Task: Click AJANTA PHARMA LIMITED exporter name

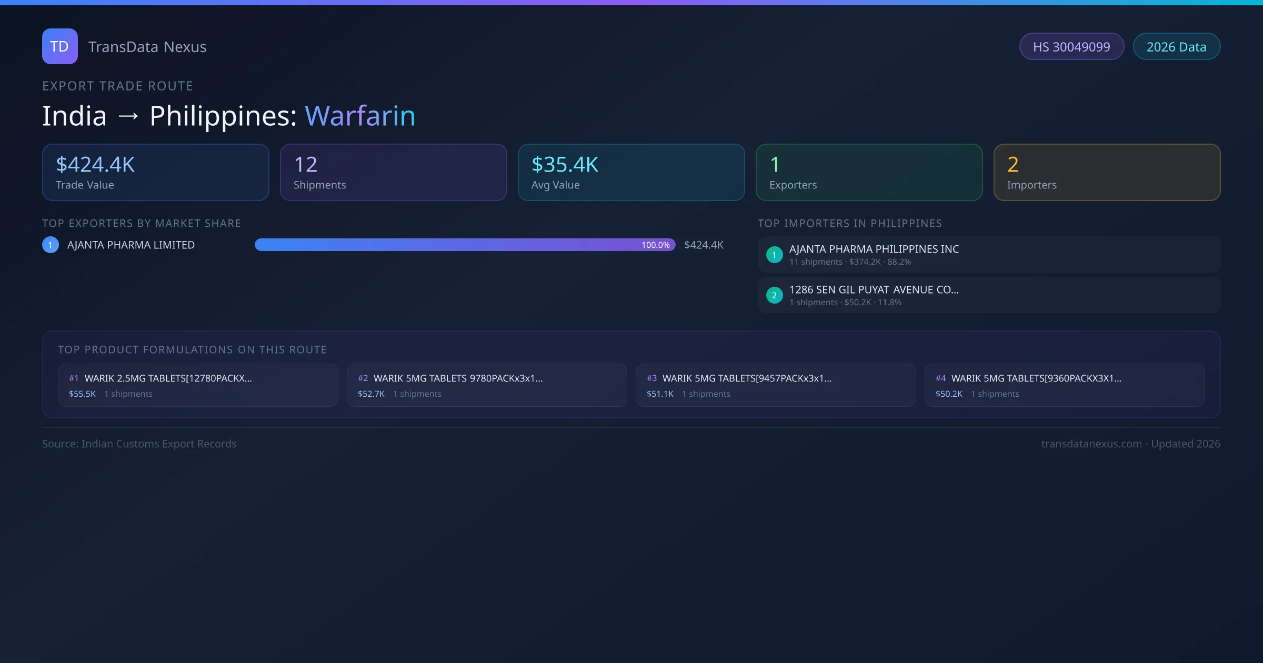Action: coord(131,245)
